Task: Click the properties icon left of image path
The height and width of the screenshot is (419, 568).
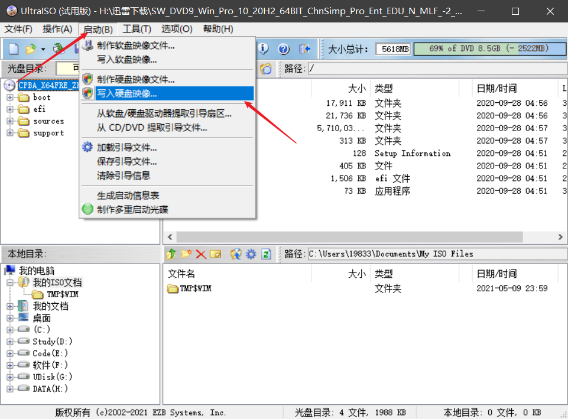Action: [x=266, y=69]
